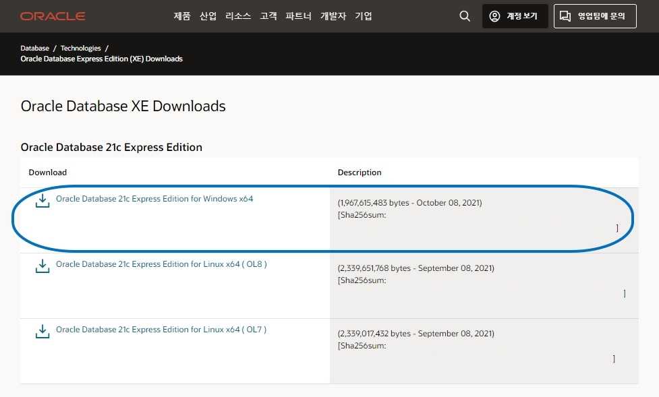Click Sha256sum label in OL8 row
The width and height of the screenshot is (659, 397).
362,280
